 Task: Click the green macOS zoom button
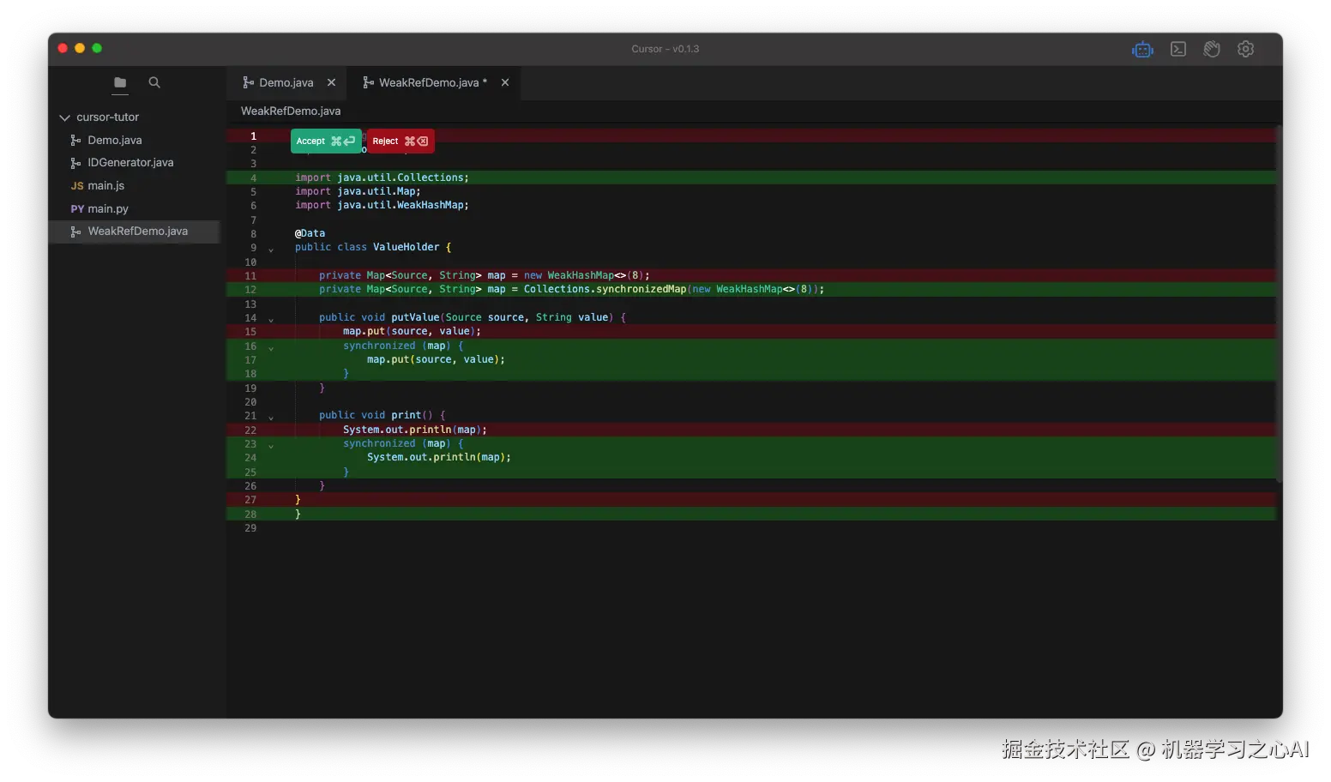click(97, 48)
